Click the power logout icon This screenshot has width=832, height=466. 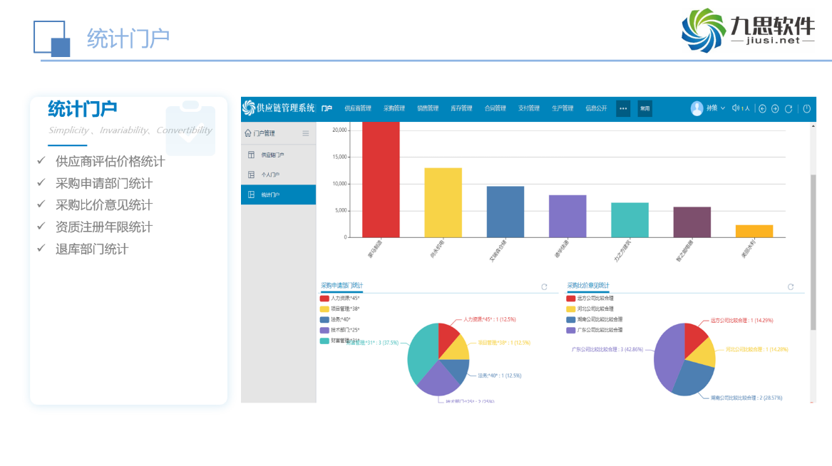[x=806, y=109]
